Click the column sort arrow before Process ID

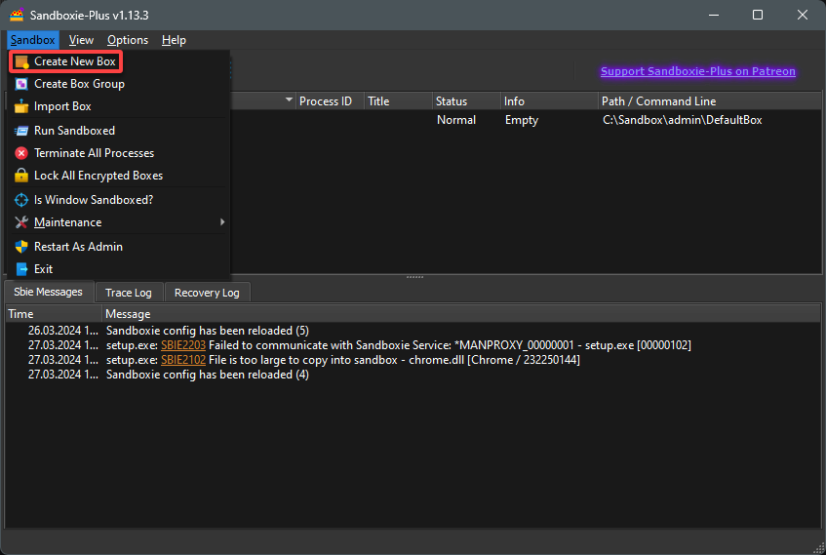pos(289,99)
